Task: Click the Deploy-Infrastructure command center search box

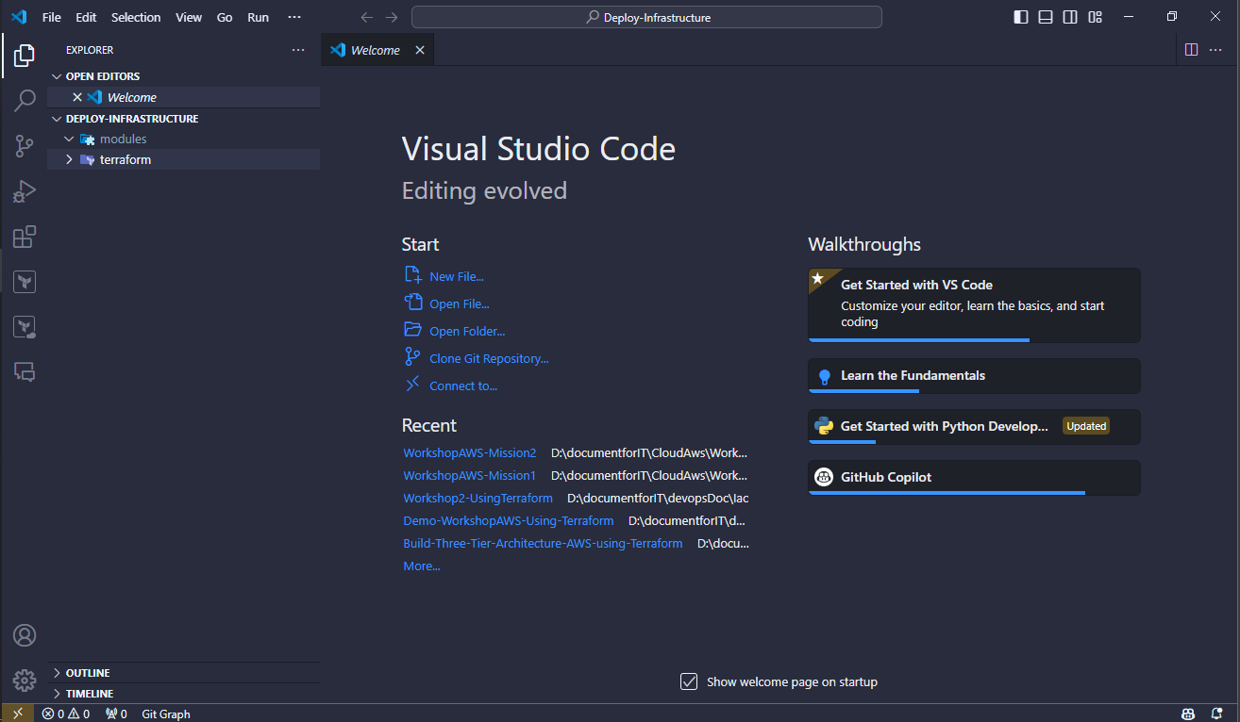Action: point(646,17)
